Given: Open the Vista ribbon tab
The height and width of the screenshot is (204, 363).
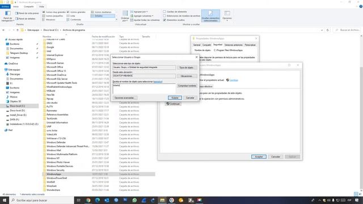Looking at the screenshot, I should click(41, 6).
